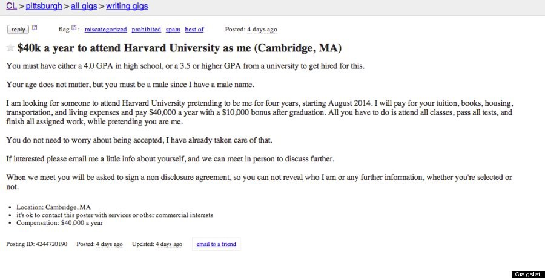Flag the post as prohibited
The height and width of the screenshot is (278, 545).
click(147, 29)
